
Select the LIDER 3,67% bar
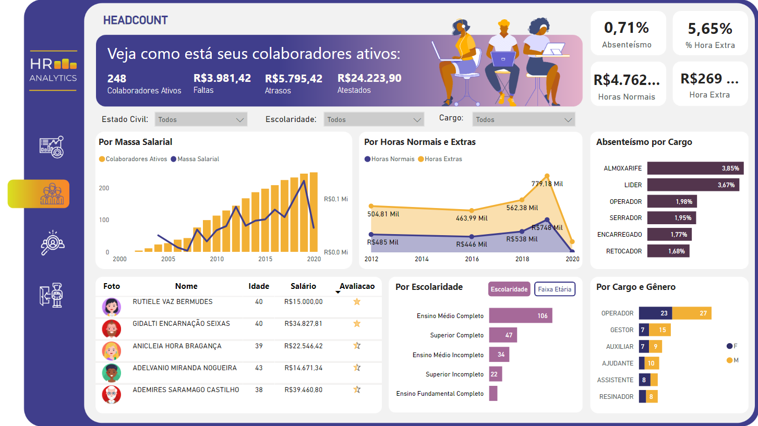(693, 185)
